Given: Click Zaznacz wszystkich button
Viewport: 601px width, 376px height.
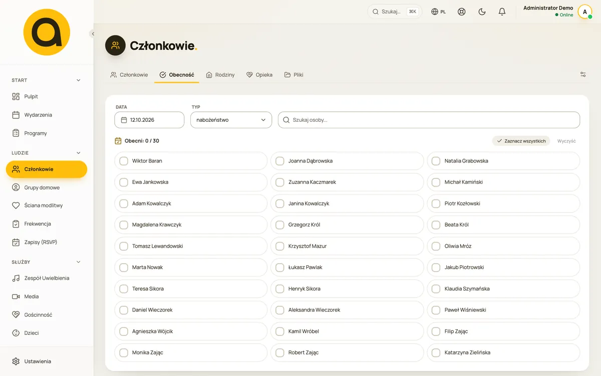Looking at the screenshot, I should (521, 141).
